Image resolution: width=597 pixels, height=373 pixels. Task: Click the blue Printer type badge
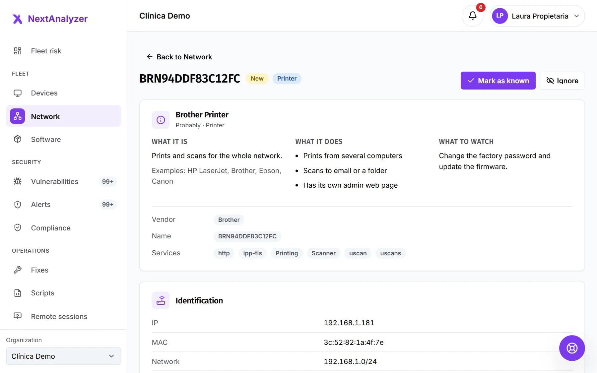(287, 79)
